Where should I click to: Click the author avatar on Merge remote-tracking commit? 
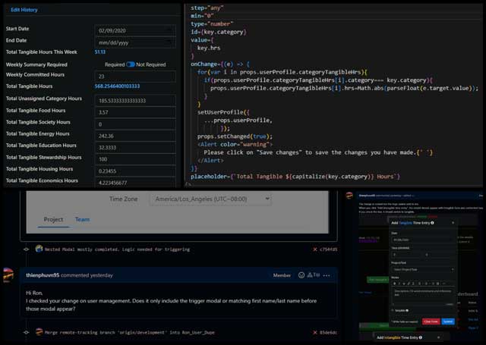39,332
